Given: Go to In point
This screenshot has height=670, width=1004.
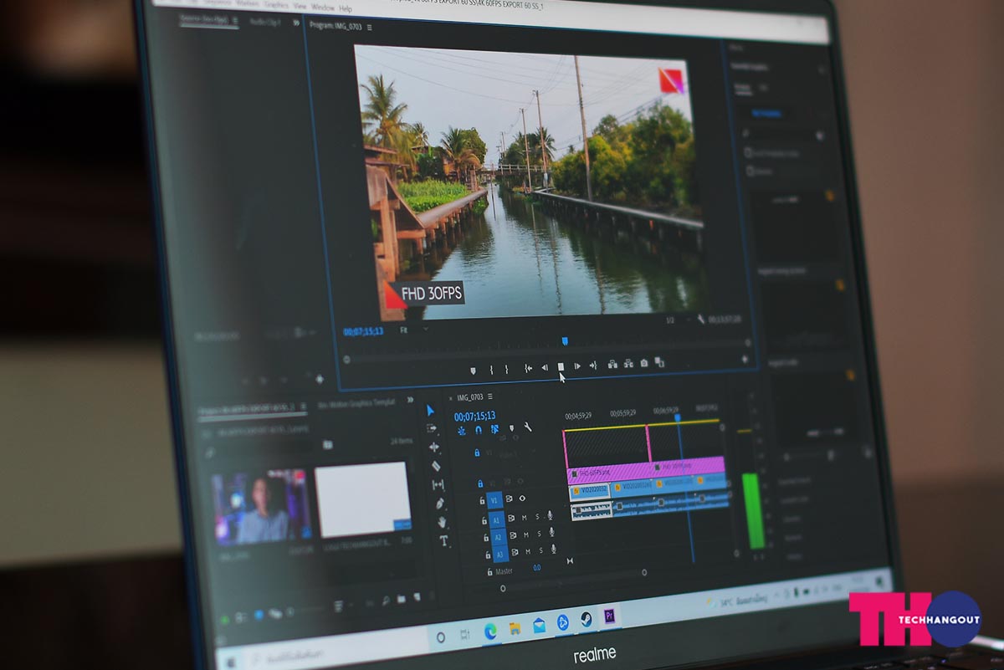Looking at the screenshot, I should (x=528, y=367).
